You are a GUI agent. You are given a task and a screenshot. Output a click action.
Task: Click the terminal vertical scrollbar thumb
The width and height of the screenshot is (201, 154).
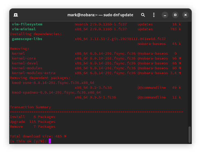click(190, 135)
